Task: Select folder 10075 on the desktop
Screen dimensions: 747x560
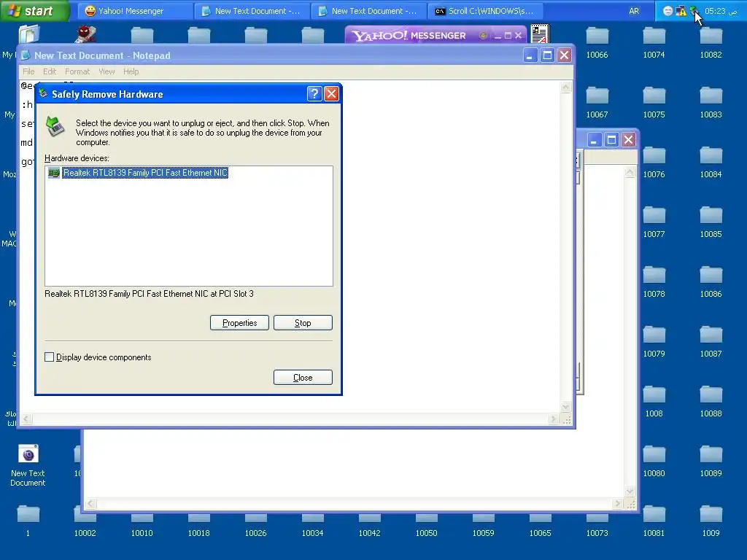Action: 654,102
